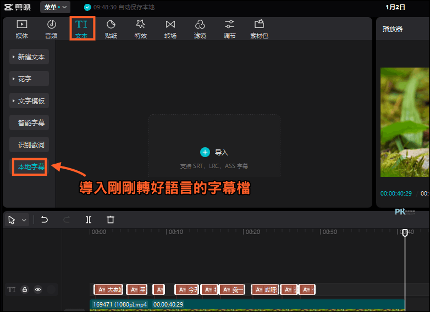Open the 转场 transitions tab
This screenshot has height=312, width=430.
tap(170, 29)
